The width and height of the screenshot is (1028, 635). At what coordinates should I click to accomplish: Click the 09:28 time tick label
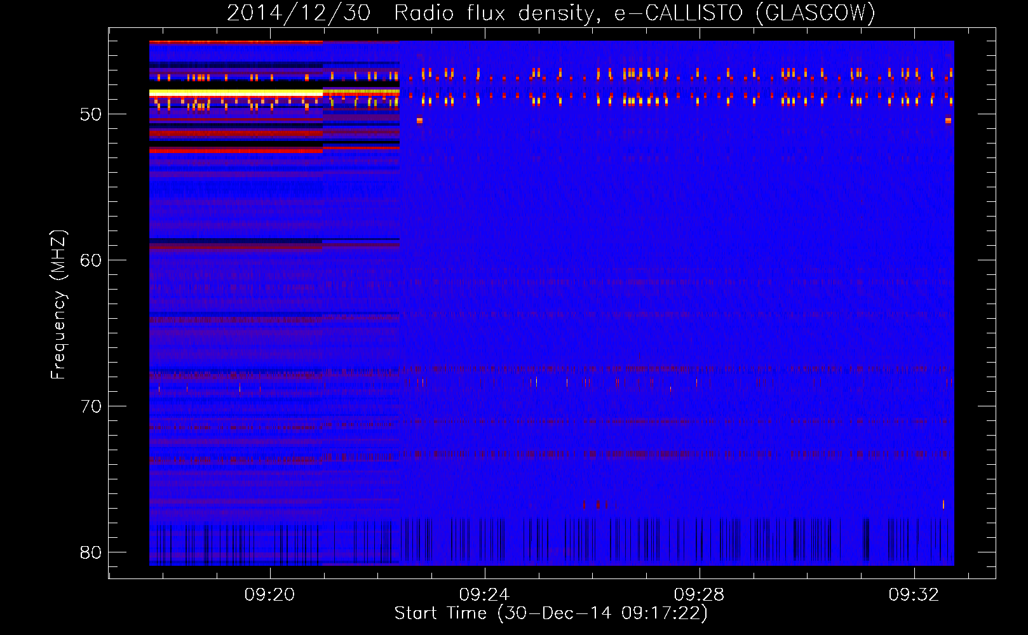pos(700,595)
